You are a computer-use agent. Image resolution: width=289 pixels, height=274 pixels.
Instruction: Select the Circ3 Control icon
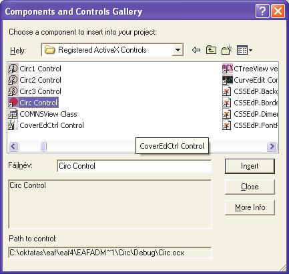pyautogui.click(x=13, y=91)
